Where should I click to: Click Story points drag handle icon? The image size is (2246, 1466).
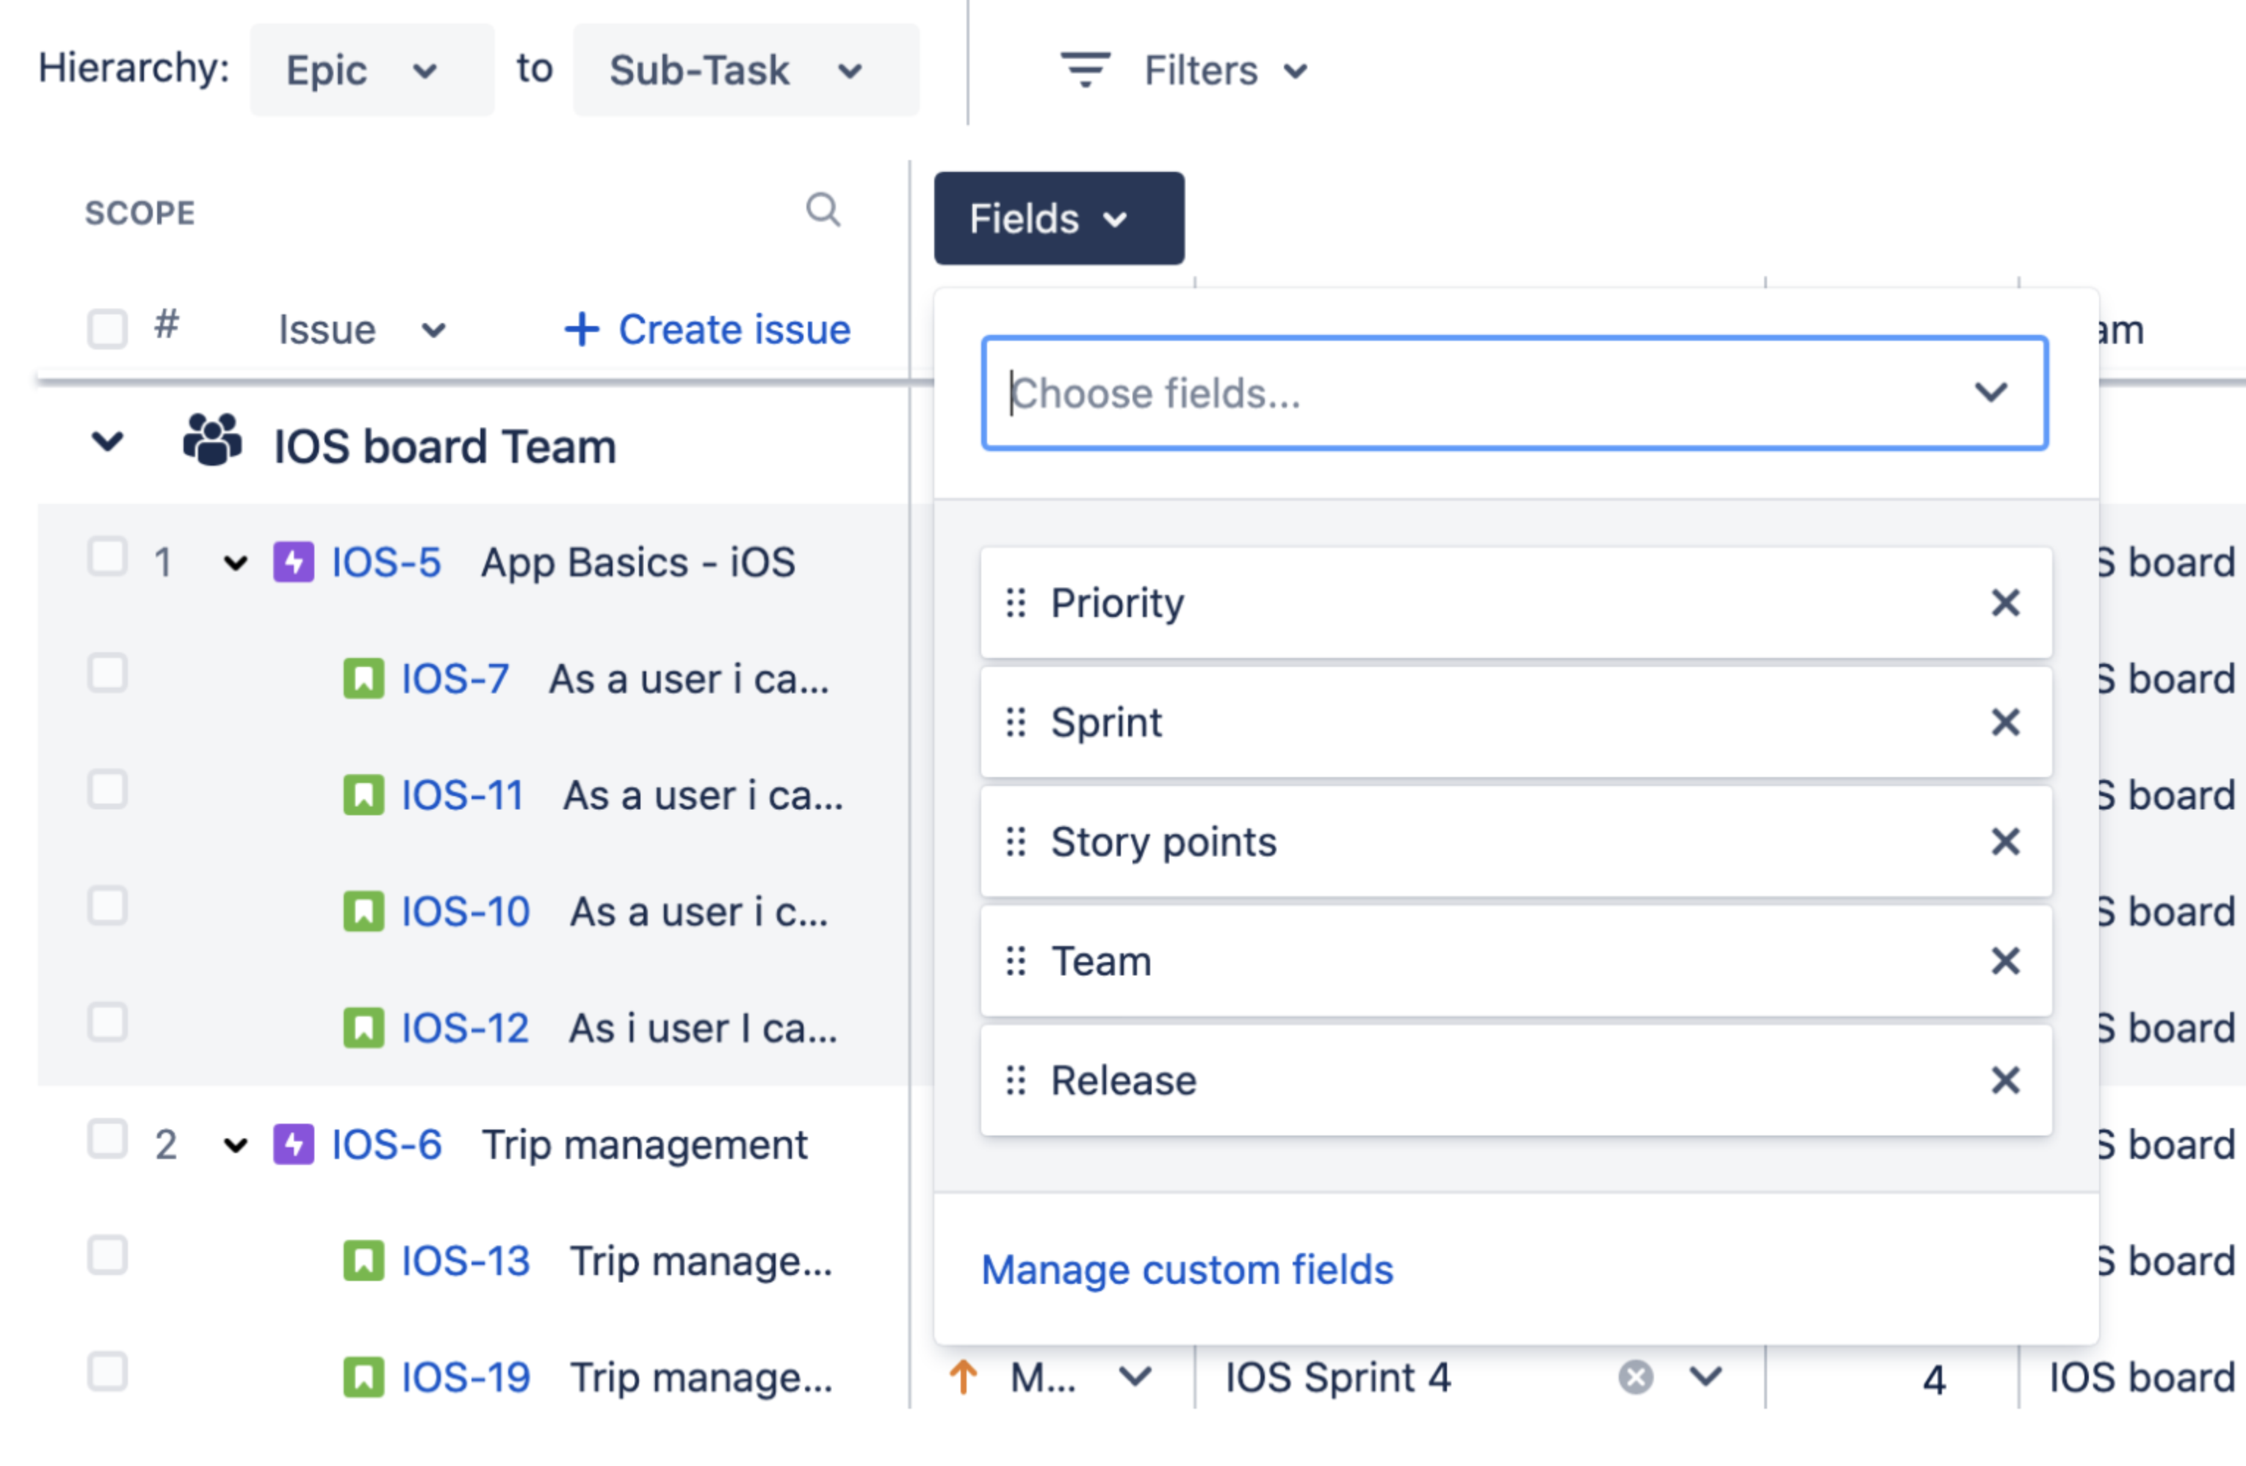tap(1016, 841)
